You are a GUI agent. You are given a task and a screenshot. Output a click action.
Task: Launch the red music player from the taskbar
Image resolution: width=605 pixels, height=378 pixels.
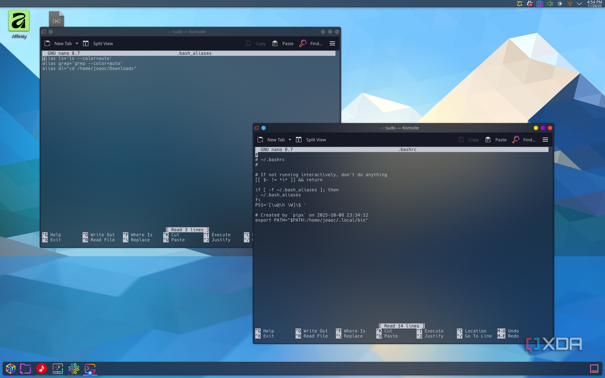[41, 369]
